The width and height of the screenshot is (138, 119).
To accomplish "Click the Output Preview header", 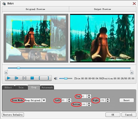I will 103,9.
